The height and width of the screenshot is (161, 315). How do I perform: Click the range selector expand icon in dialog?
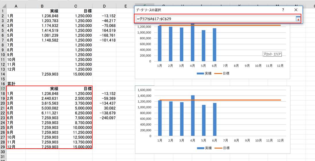pyautogui.click(x=298, y=19)
